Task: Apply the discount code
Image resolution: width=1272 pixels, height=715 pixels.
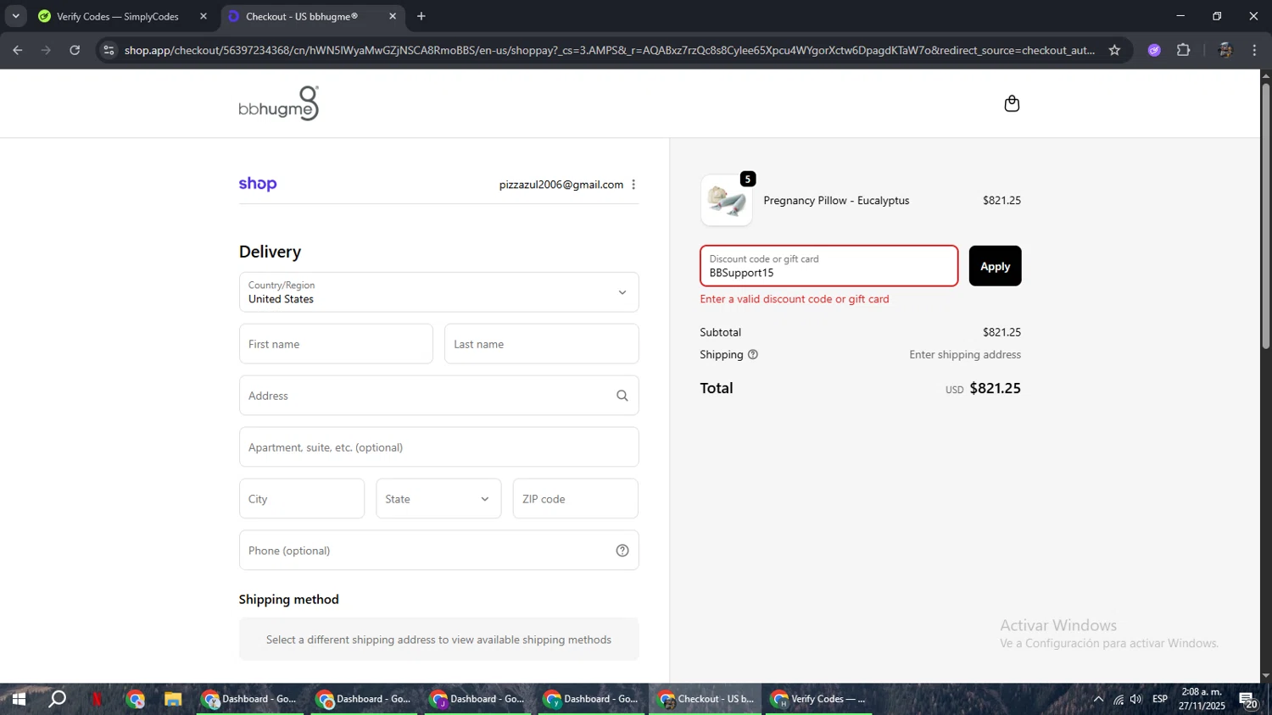Action: pyautogui.click(x=995, y=266)
